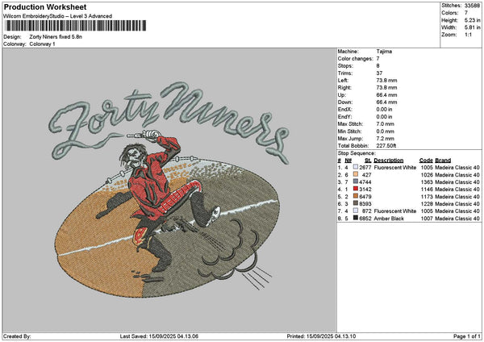
Task: Click the red color swatch in stop 4
Action: pos(356,189)
